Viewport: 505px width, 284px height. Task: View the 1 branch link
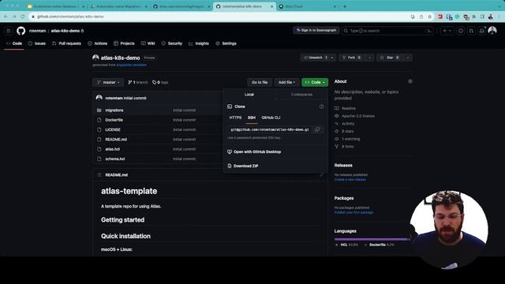click(138, 82)
